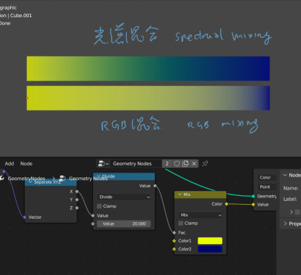301x275 pixels.
Task: Click the Value 20.000 field
Action: click(124, 223)
